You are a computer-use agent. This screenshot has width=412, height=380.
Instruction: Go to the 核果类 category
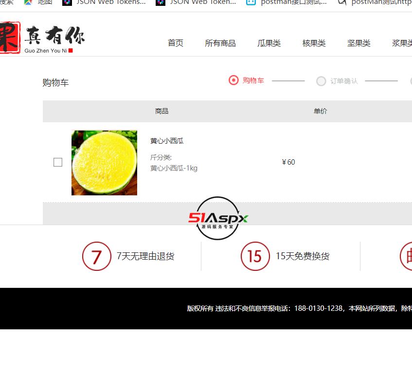[314, 43]
